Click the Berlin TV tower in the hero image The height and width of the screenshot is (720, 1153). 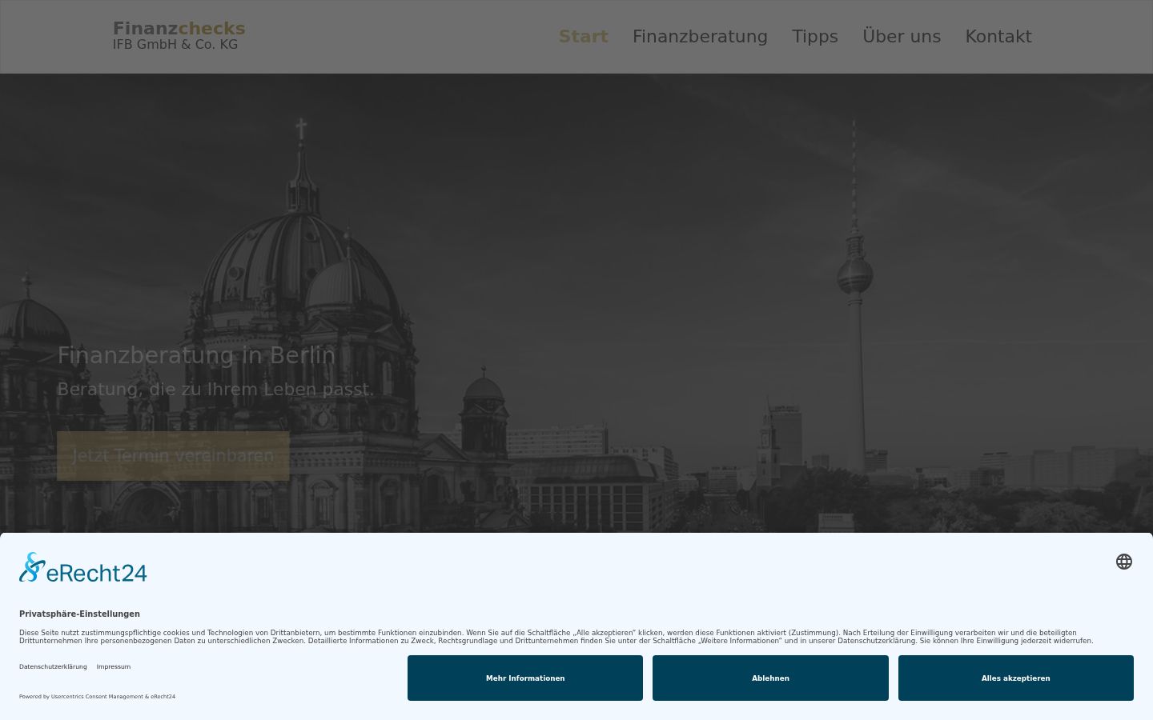[x=855, y=296]
